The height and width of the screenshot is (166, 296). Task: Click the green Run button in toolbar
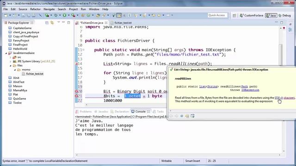pos(65,15)
